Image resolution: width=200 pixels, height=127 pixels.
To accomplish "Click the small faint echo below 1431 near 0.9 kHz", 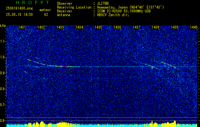I will point(26,72).
